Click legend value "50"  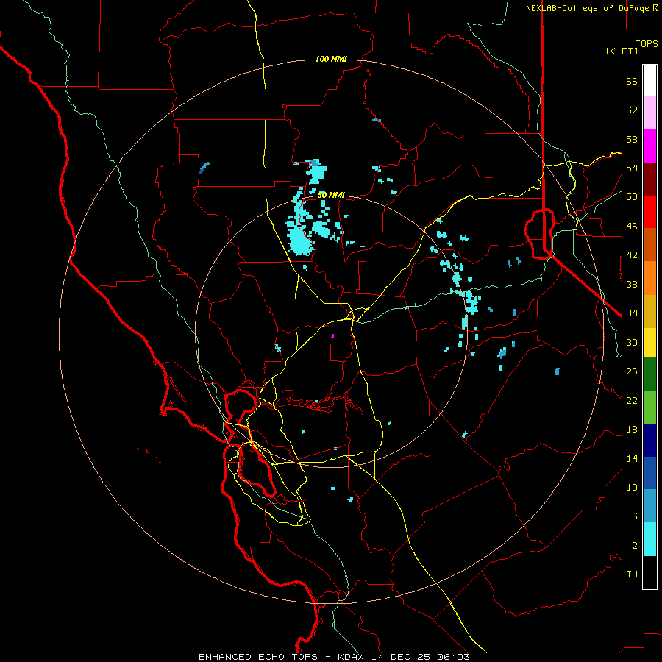pos(632,197)
